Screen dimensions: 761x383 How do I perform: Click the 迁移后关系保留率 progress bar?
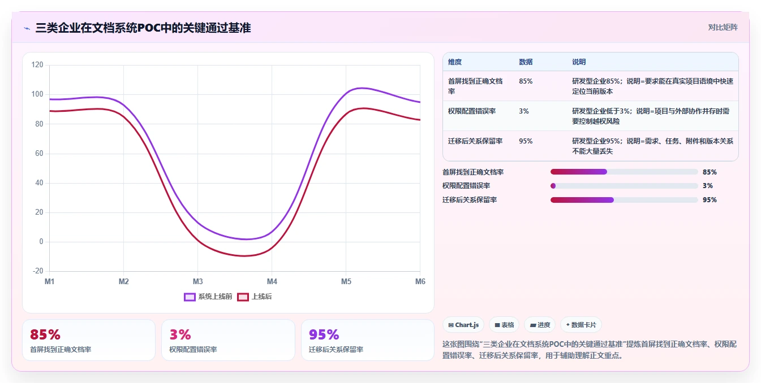point(624,200)
